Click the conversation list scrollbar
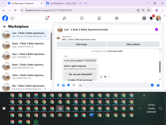Viewport: 166px width, 125px height. [51, 56]
